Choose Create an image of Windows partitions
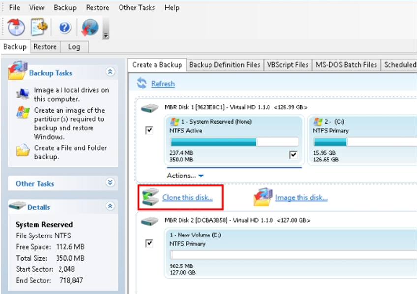Viewport: 419px width, 294px height. click(x=69, y=123)
